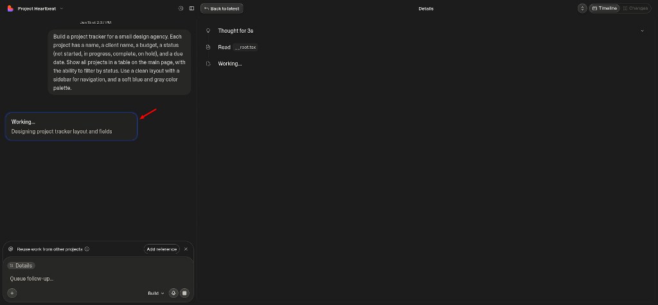Click the Details chip in composer
The height and width of the screenshot is (305, 658).
[21, 266]
